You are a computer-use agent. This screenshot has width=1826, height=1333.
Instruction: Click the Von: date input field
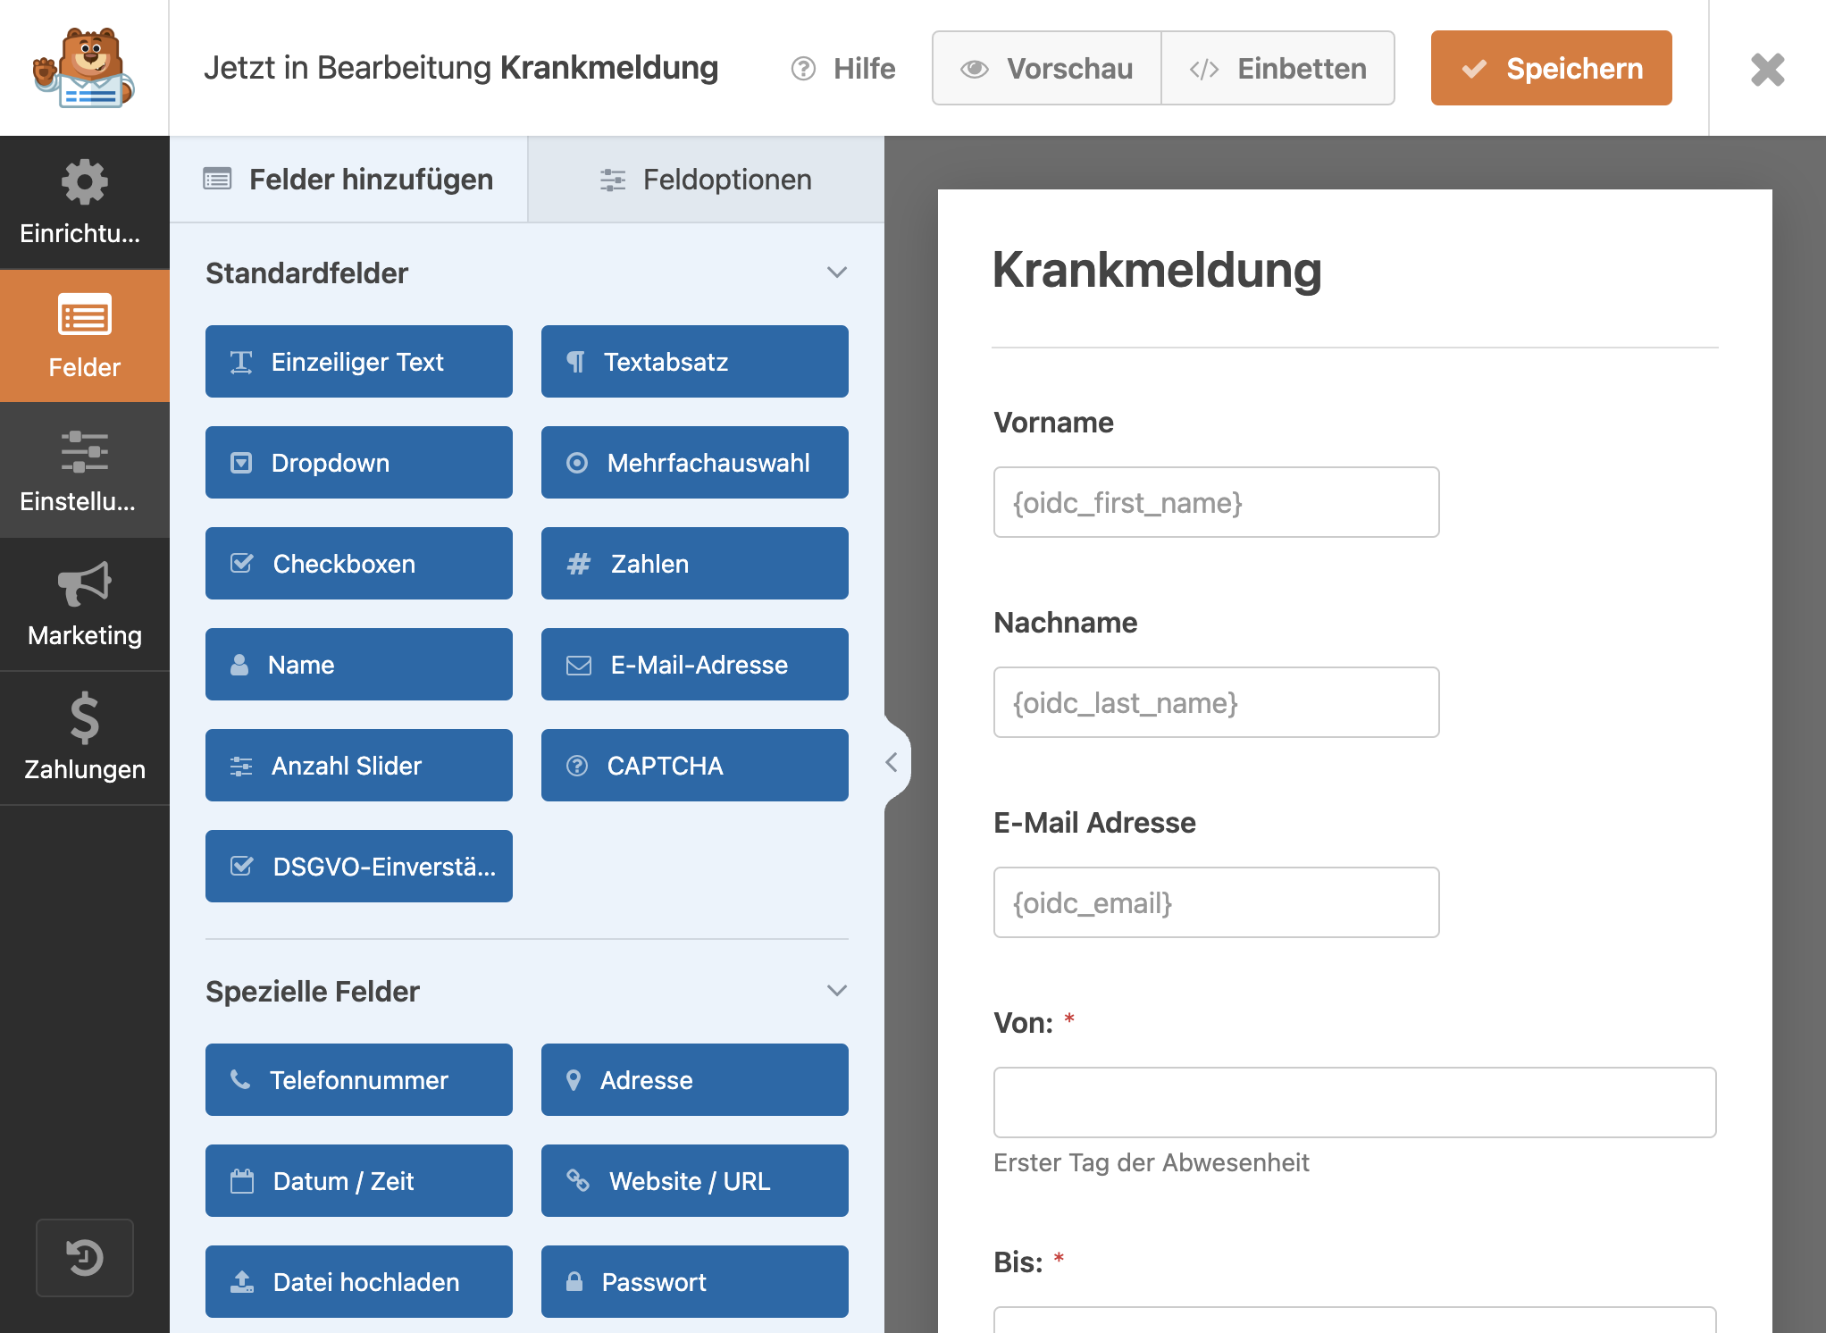coord(1354,1102)
